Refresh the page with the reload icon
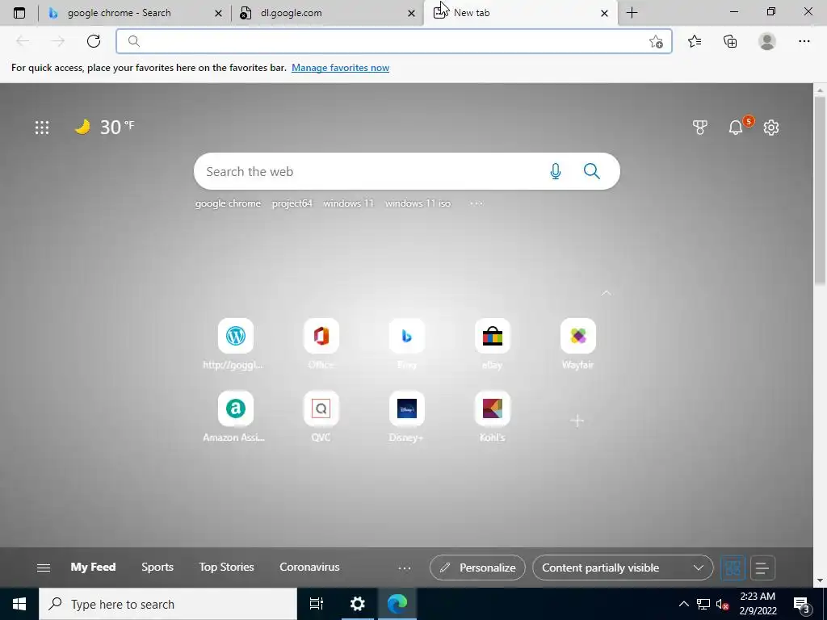 pyautogui.click(x=94, y=41)
